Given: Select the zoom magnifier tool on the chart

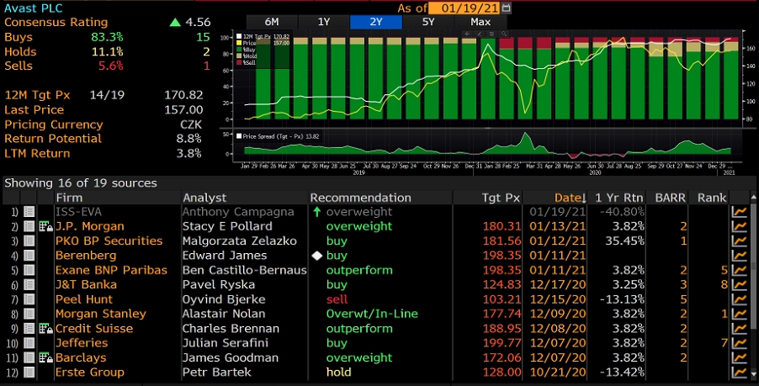Looking at the screenshot, I should (504, 34).
